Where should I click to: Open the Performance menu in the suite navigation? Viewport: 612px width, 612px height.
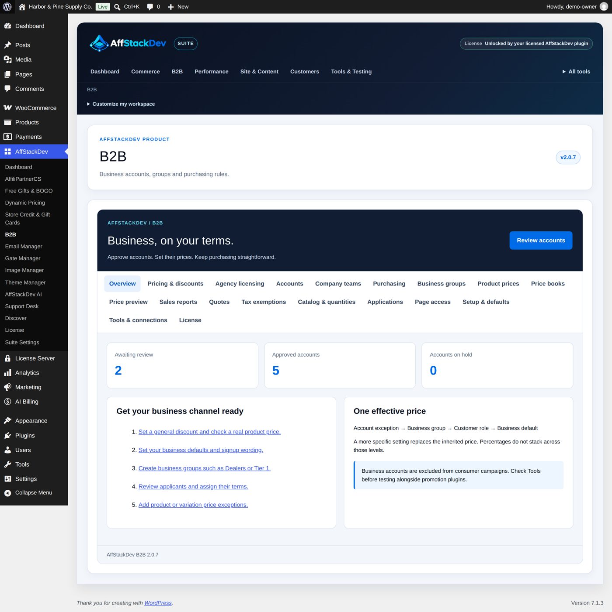pyautogui.click(x=212, y=72)
